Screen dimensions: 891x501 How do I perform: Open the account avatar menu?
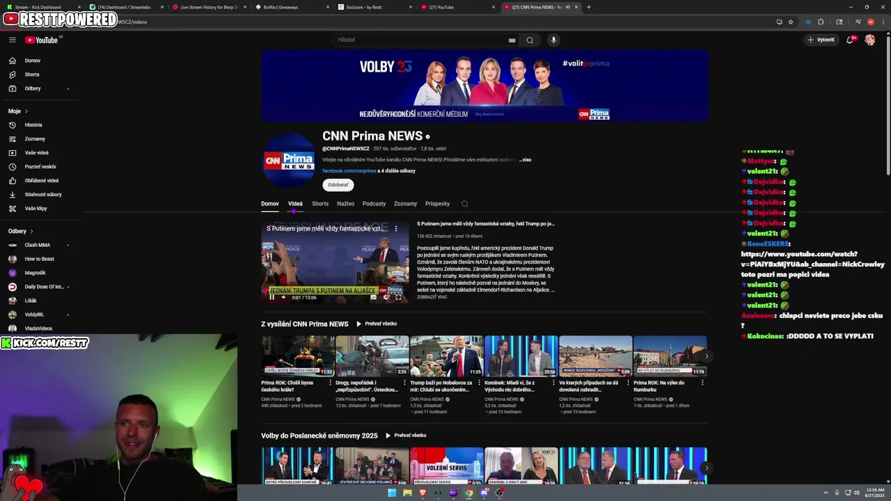(869, 40)
